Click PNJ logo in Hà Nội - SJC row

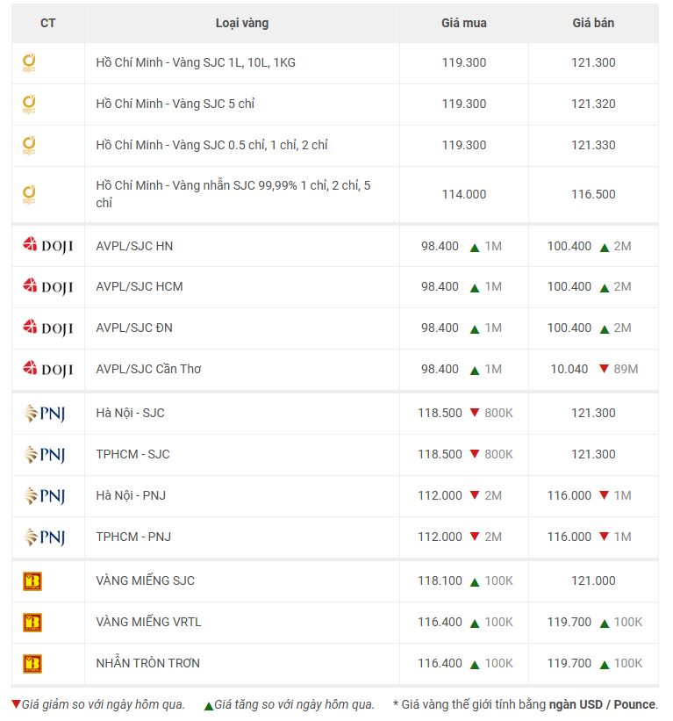tap(44, 413)
